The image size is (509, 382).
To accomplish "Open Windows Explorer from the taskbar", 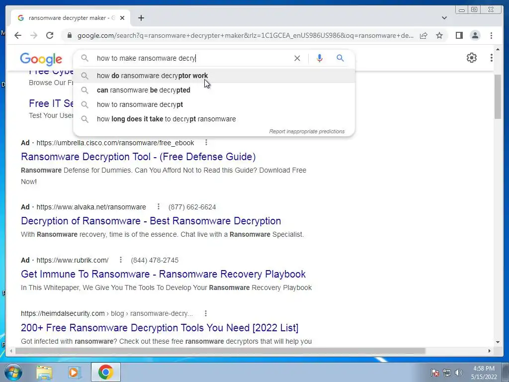I will 44,372.
